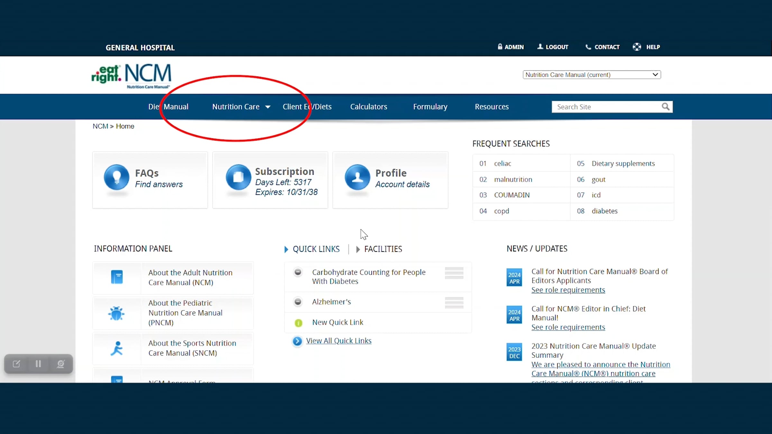Image resolution: width=772 pixels, height=434 pixels.
Task: Expand the QUICK LINKS section
Action: 312,249
